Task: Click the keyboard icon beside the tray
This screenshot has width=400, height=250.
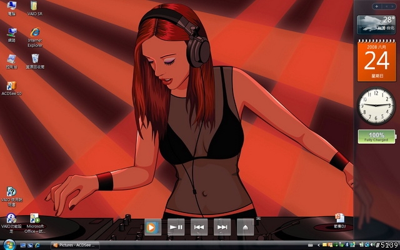Action: click(310, 245)
